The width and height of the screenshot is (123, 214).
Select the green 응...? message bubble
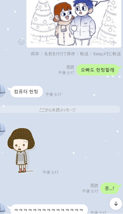click(x=110, y=188)
